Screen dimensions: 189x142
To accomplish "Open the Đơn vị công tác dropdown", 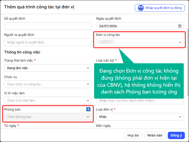I will pos(140,42).
